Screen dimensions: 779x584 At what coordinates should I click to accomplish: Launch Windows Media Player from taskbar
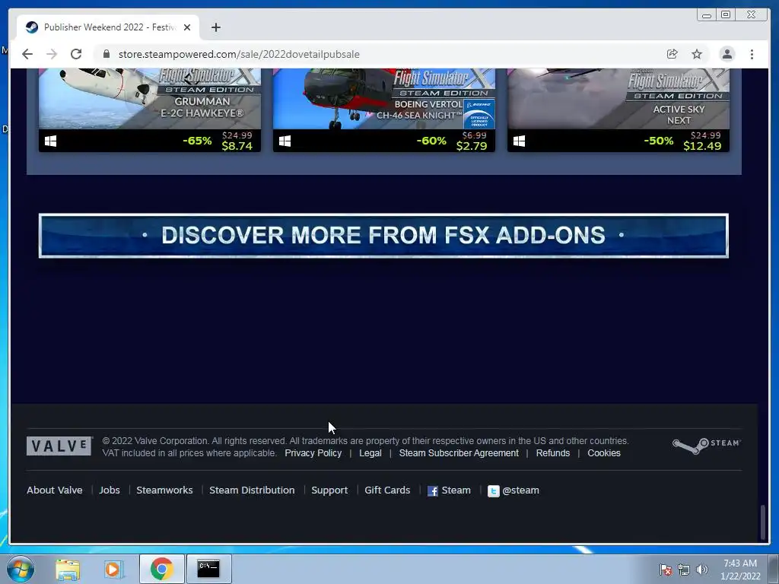pos(113,569)
